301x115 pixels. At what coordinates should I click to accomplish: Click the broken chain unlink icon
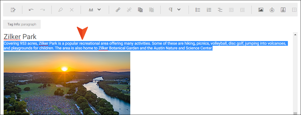129,10
